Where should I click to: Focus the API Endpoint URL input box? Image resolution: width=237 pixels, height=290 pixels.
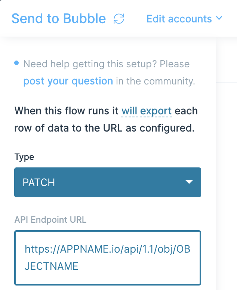pos(108,257)
